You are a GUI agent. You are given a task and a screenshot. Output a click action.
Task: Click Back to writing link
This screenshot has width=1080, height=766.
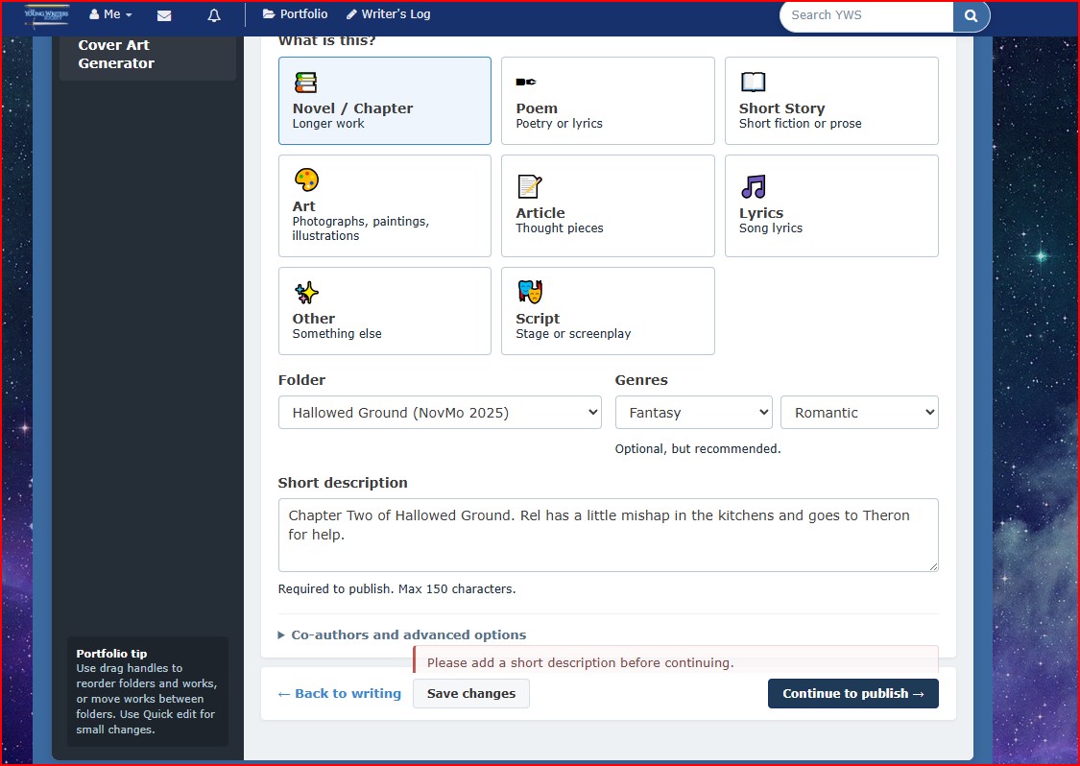(340, 694)
